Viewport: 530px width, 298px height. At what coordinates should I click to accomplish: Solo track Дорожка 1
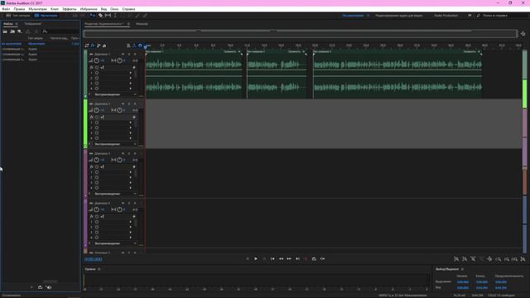coord(129,54)
